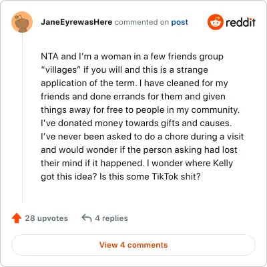Click the quoted word "villages"
The height and width of the screenshot is (267, 267).
[61, 70]
